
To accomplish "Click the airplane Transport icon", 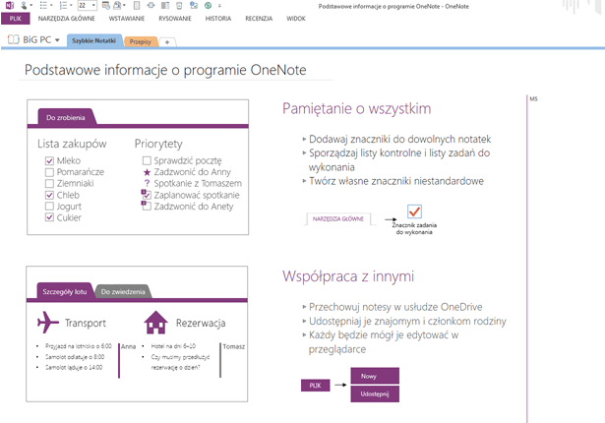I will tap(48, 323).
